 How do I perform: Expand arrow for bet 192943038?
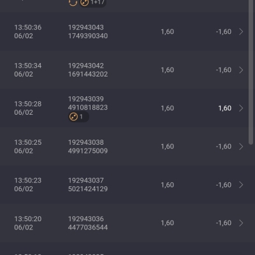[x=241, y=147]
